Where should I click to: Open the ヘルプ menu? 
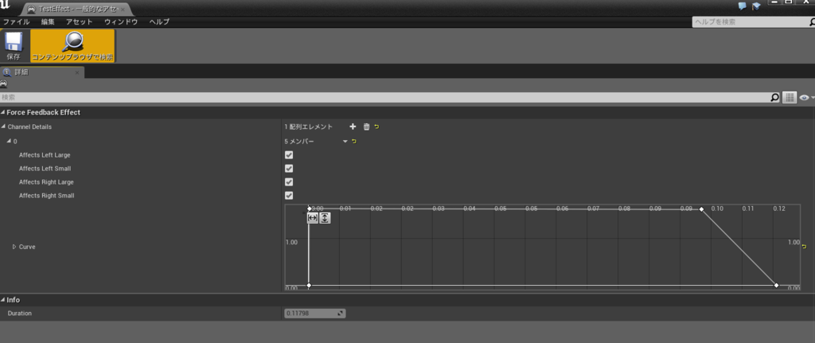click(x=159, y=21)
